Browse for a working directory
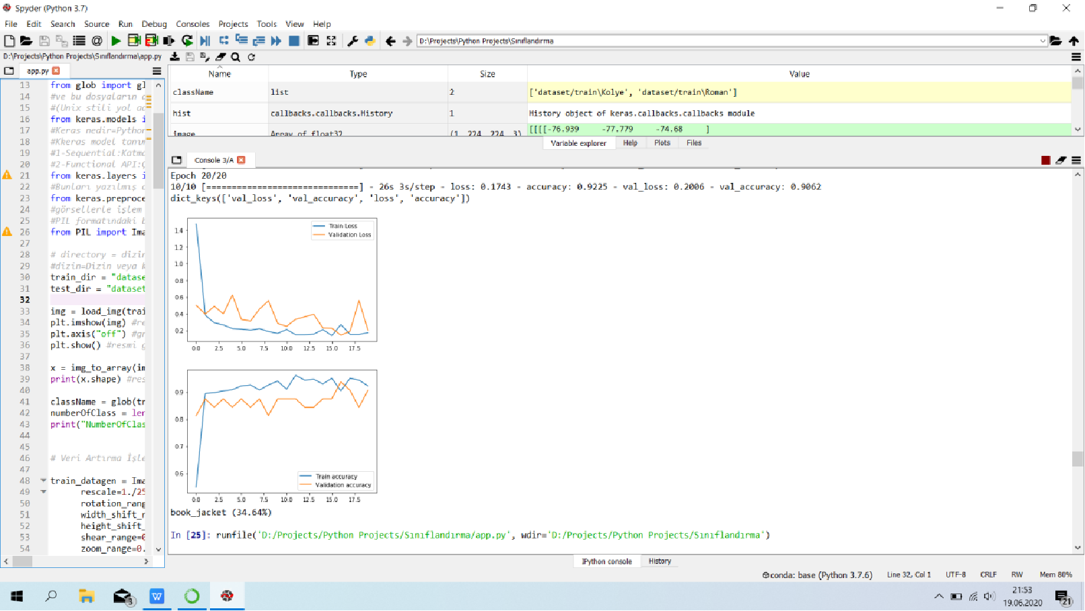 [1056, 41]
